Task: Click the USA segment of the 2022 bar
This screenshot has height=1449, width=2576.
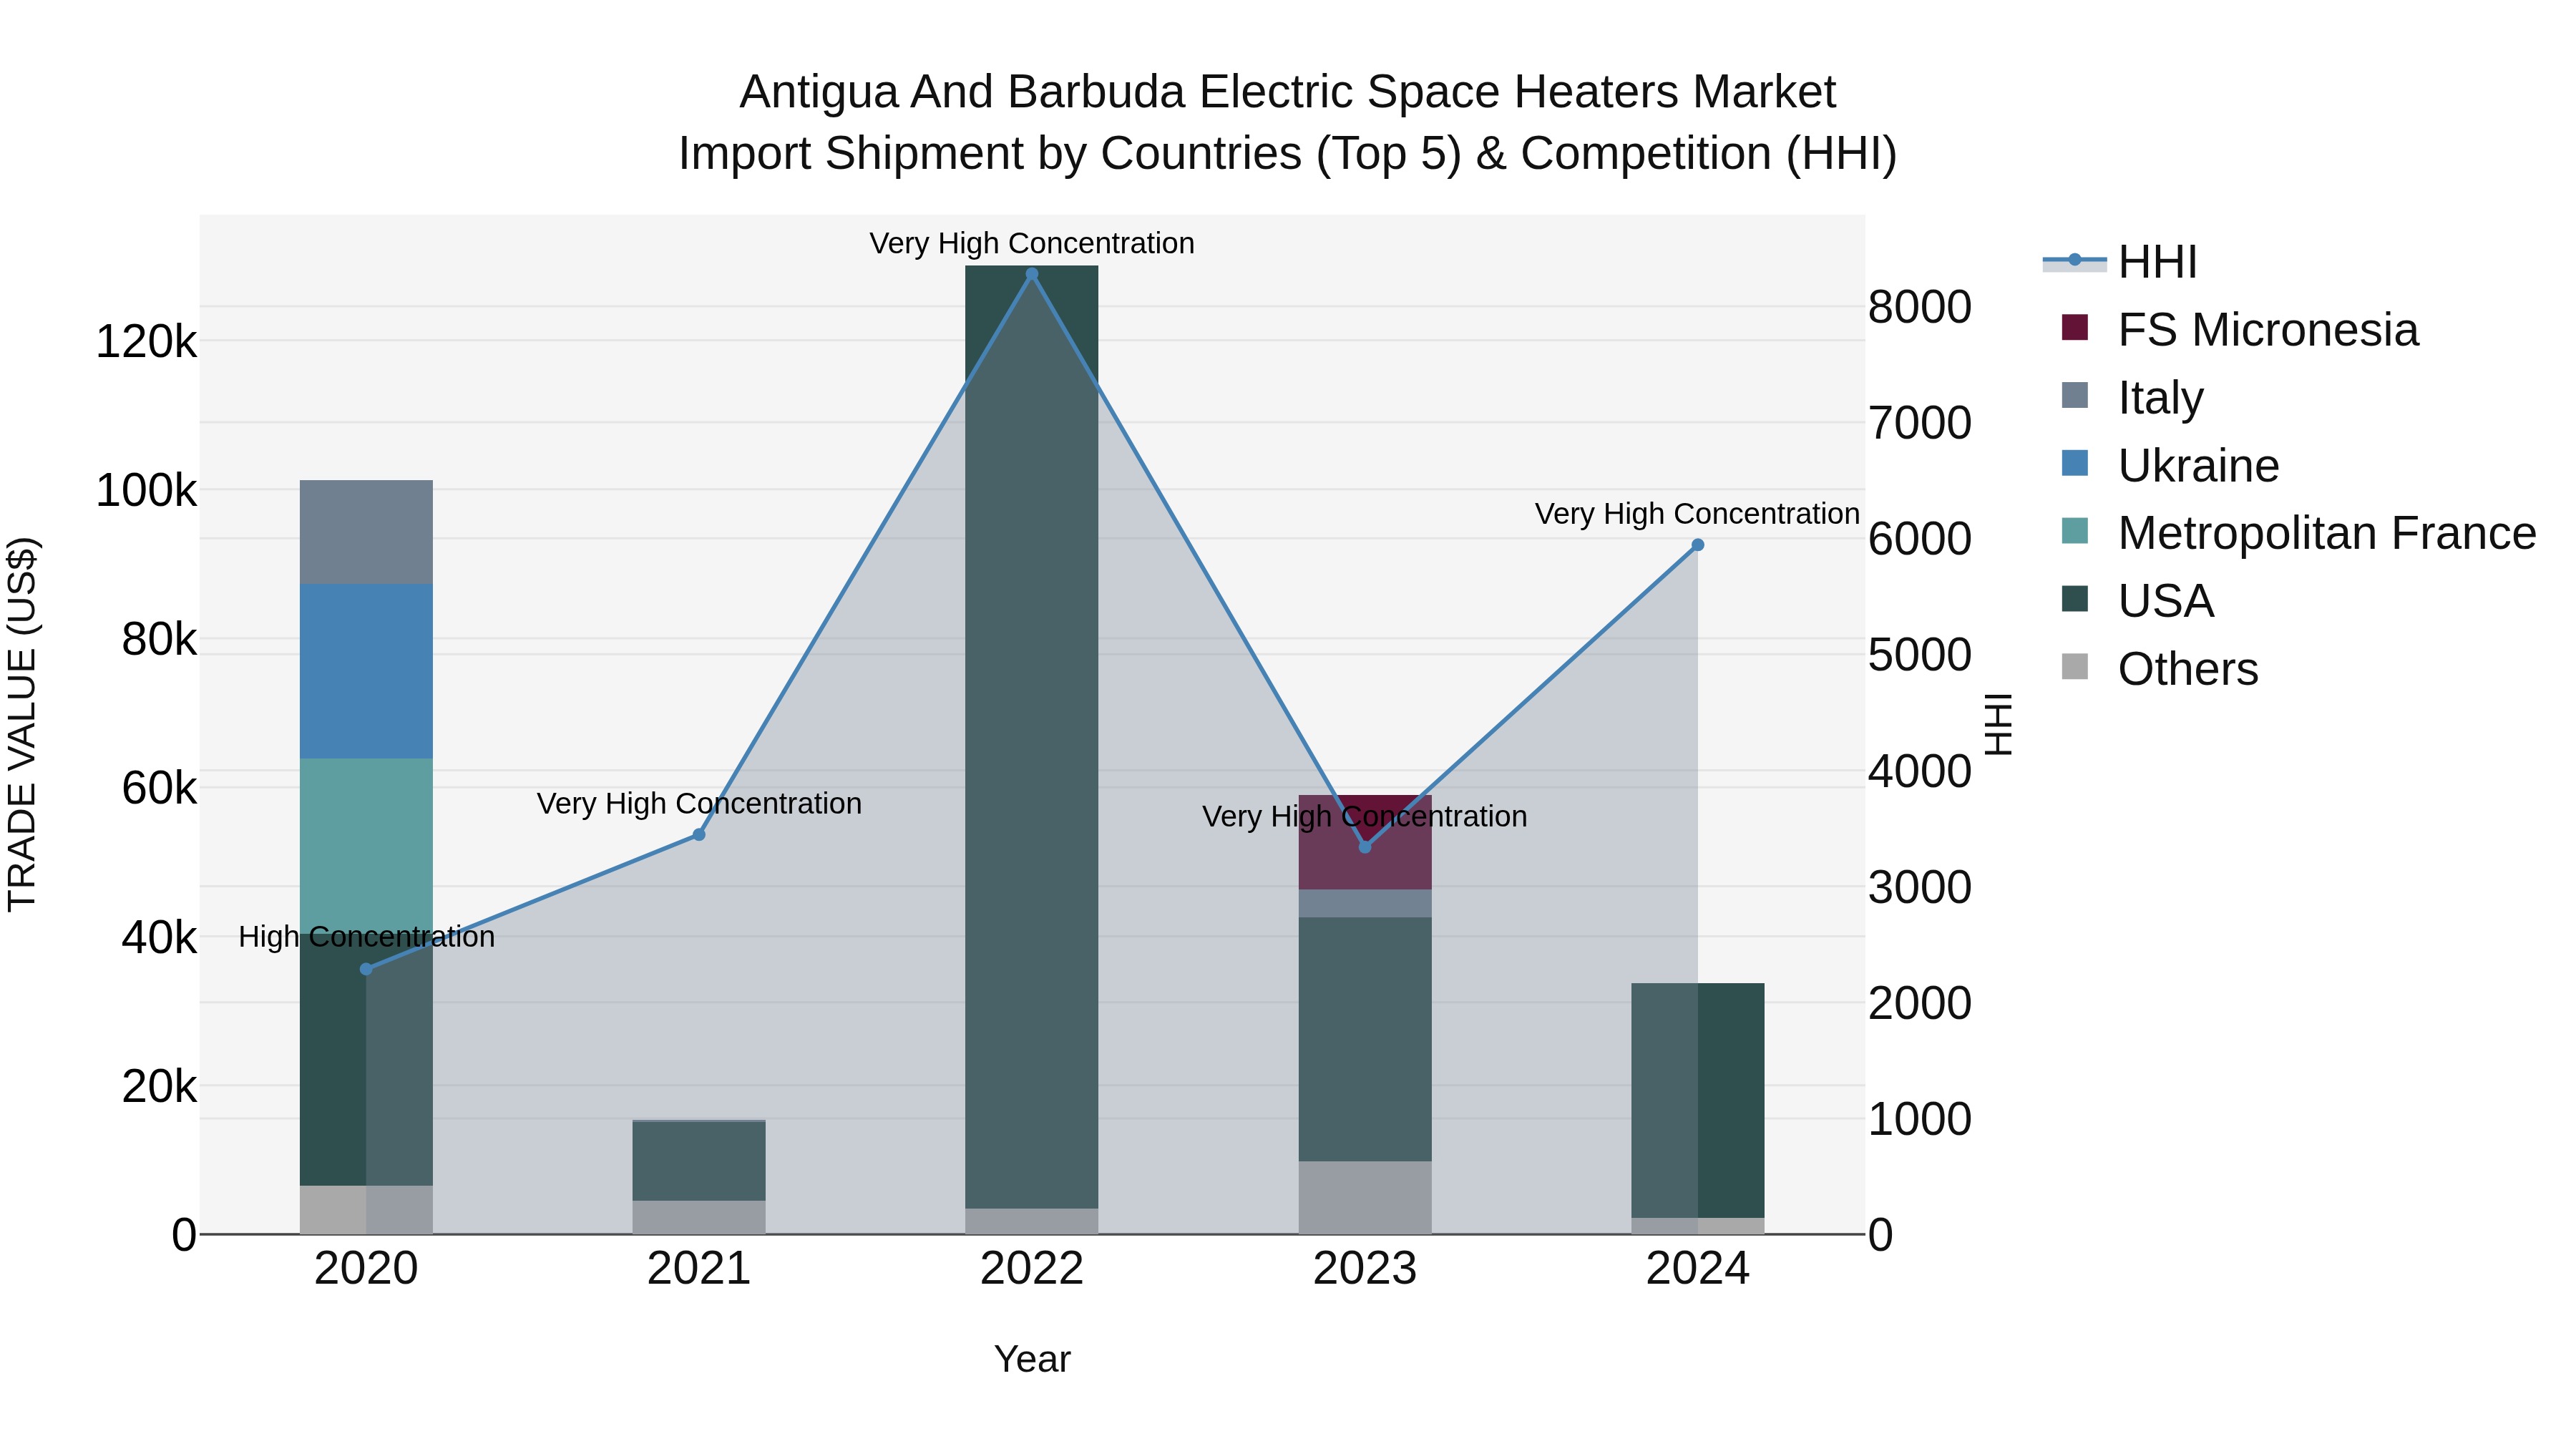Action: tap(1032, 737)
